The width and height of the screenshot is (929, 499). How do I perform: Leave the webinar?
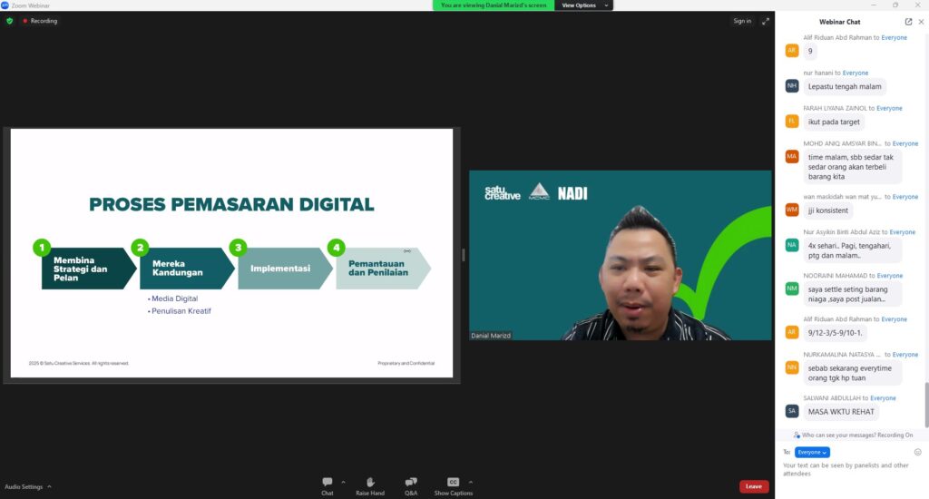click(x=753, y=486)
